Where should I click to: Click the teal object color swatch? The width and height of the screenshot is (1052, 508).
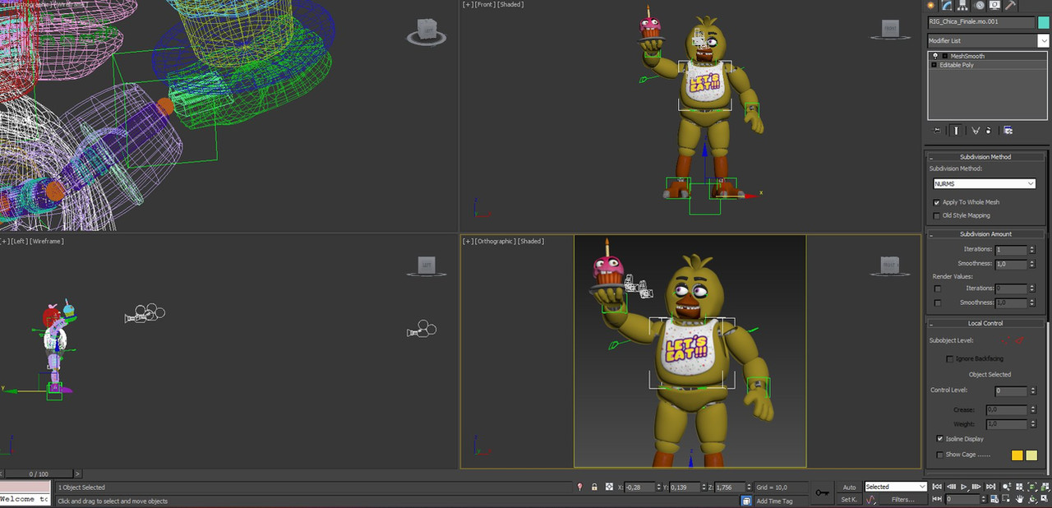point(1044,22)
